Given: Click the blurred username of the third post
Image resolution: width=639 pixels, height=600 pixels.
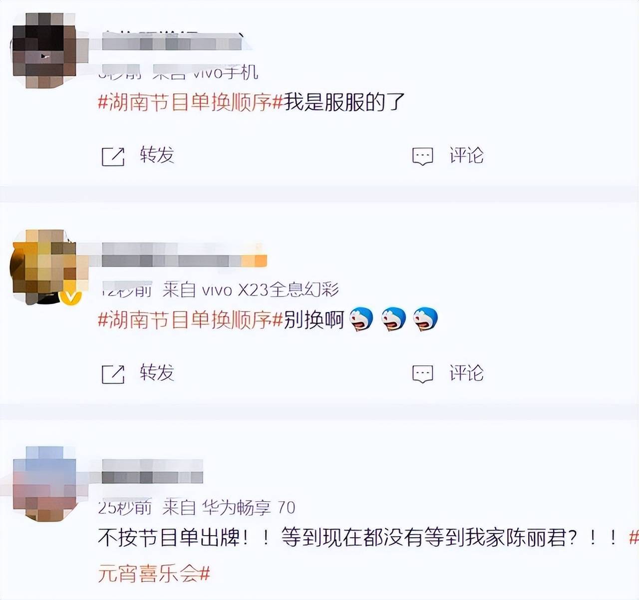Looking at the screenshot, I should tap(152, 472).
